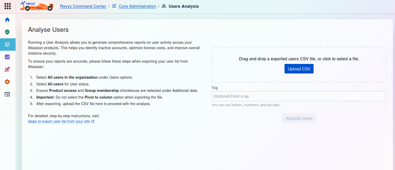The width and height of the screenshot is (395, 170).
Task: Open the purple chart report sidebar icon
Action: pyautogui.click(x=7, y=57)
